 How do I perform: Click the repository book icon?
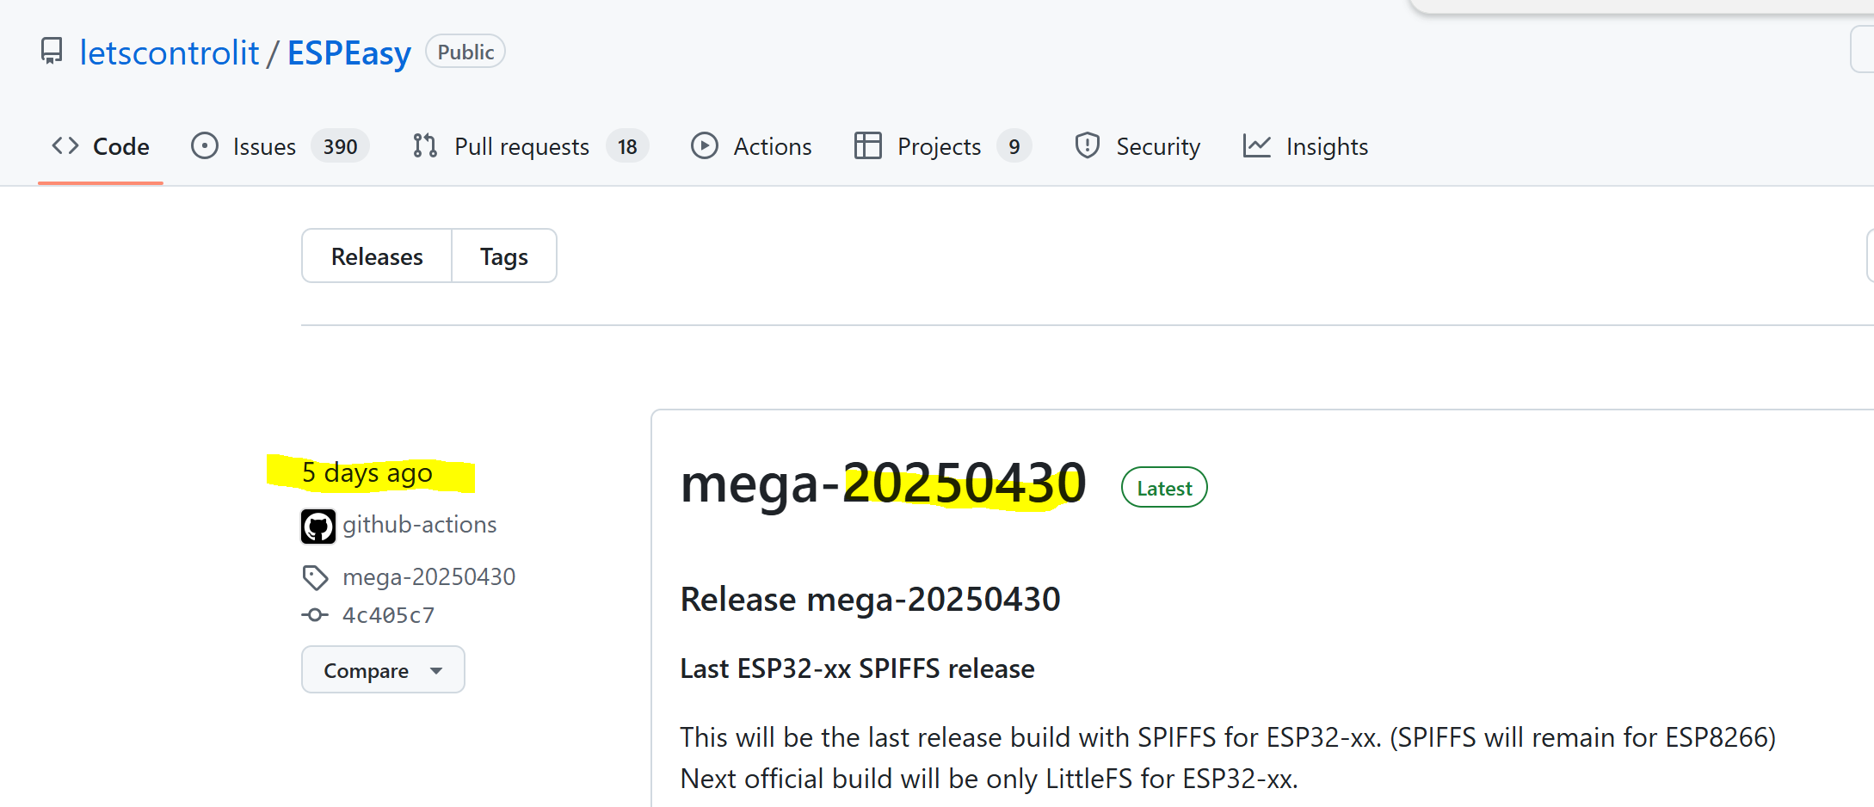(x=52, y=52)
